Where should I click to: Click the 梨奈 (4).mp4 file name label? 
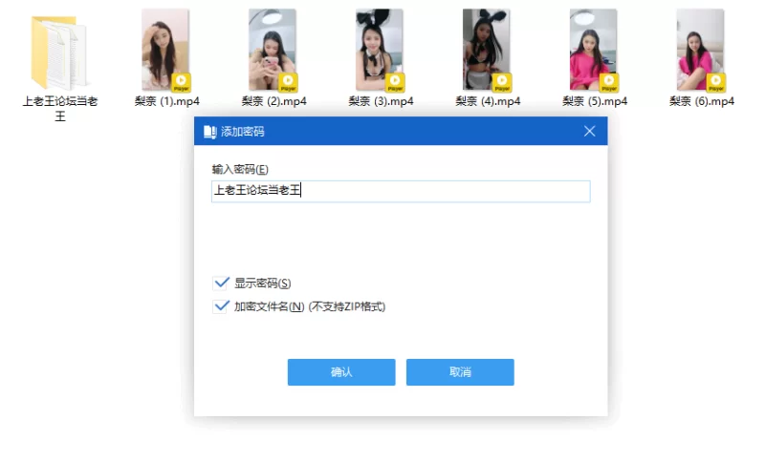tap(488, 101)
